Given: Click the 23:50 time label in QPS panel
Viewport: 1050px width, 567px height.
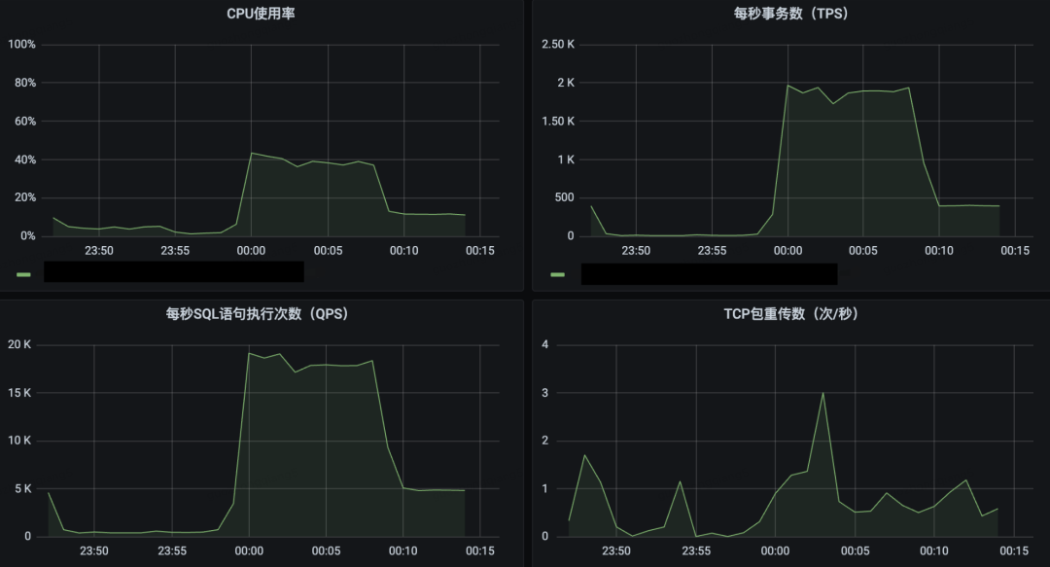Looking at the screenshot, I should [x=93, y=550].
